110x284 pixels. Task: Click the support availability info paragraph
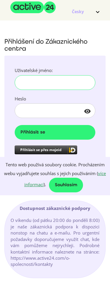click(55, 242)
